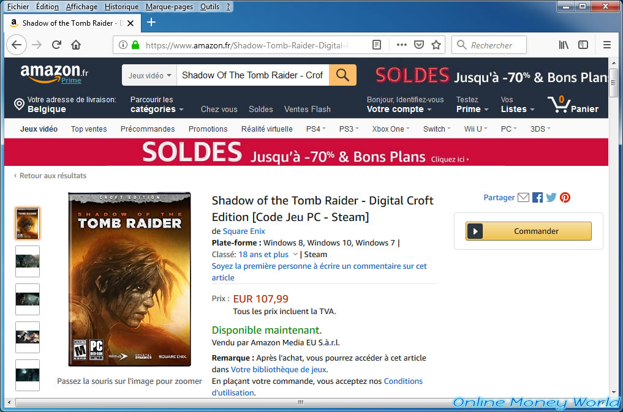623x412 pixels.
Task: Open the Firefox hamburger menu
Action: point(606,45)
